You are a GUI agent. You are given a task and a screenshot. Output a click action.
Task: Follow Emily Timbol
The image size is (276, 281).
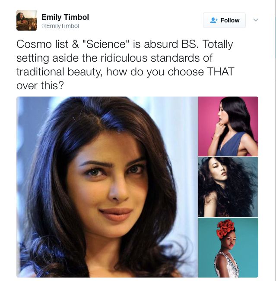click(x=224, y=20)
